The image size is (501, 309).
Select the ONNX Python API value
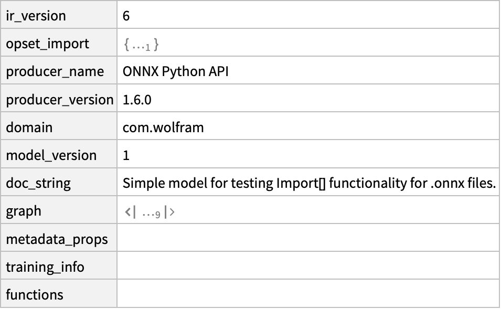coord(175,71)
